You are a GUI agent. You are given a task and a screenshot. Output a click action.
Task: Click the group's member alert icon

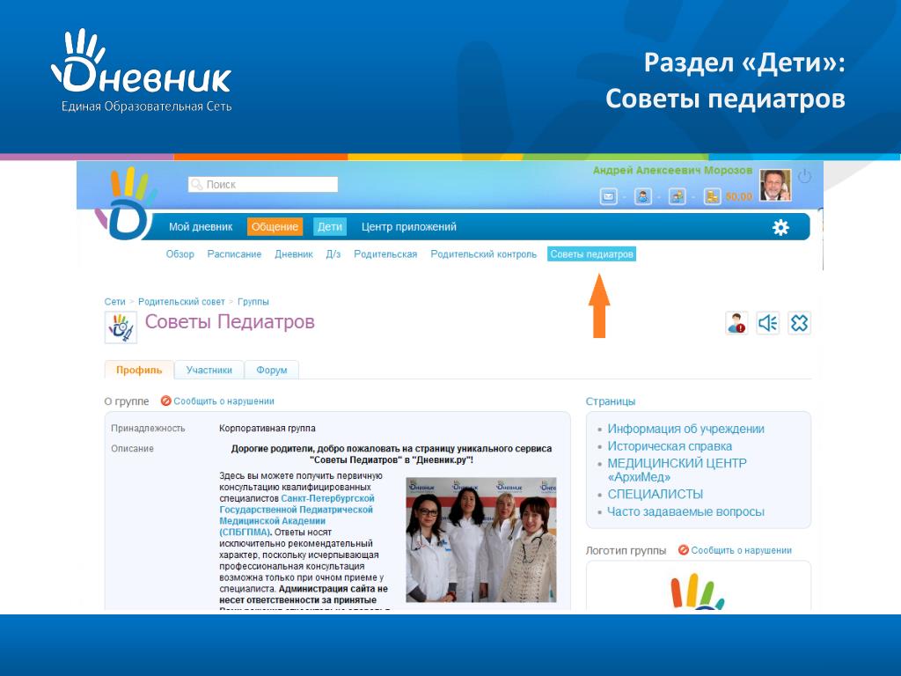coord(736,323)
